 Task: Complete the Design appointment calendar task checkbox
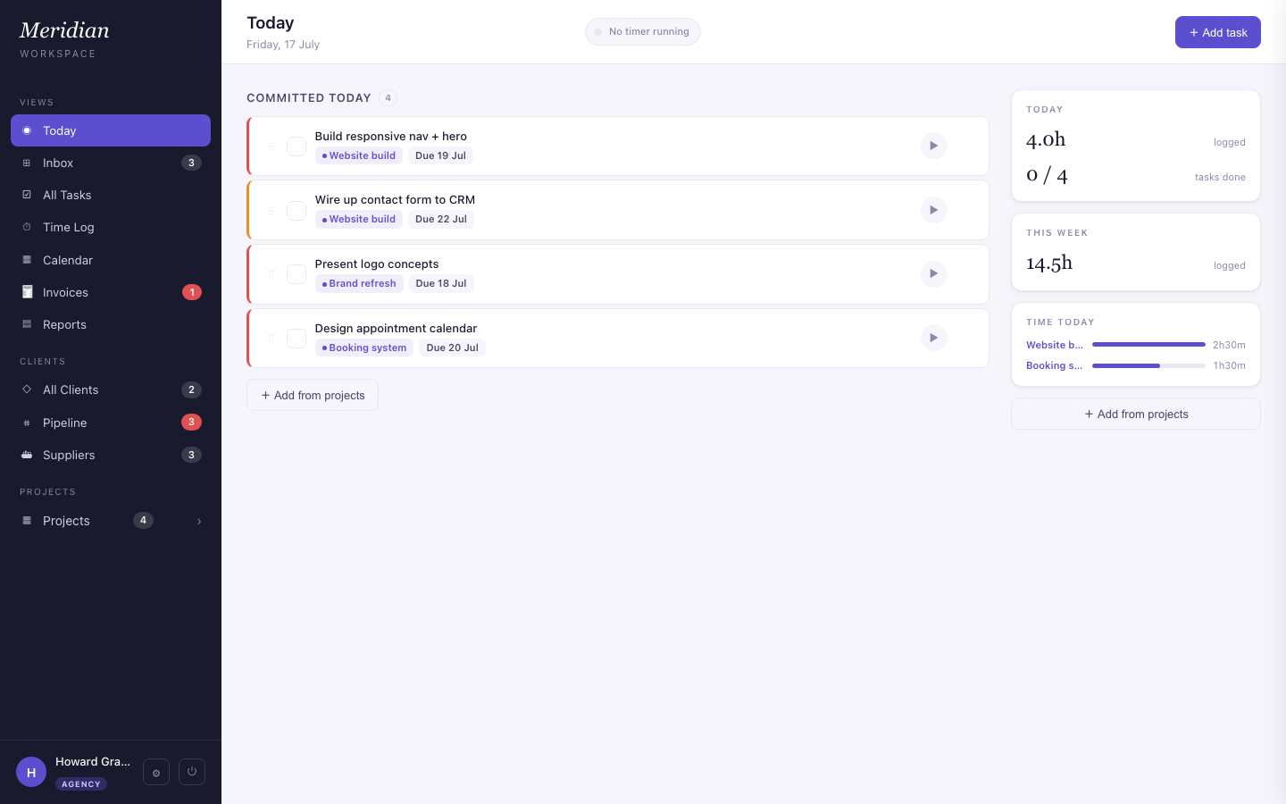(x=296, y=339)
